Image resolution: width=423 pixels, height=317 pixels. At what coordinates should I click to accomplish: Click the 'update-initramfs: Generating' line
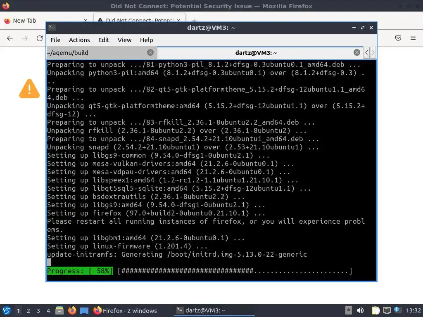point(177,254)
